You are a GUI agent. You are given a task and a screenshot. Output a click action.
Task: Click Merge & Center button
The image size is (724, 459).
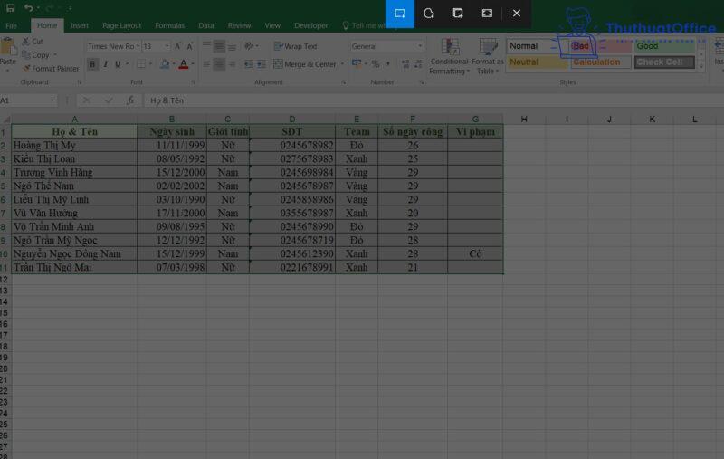(x=305, y=64)
